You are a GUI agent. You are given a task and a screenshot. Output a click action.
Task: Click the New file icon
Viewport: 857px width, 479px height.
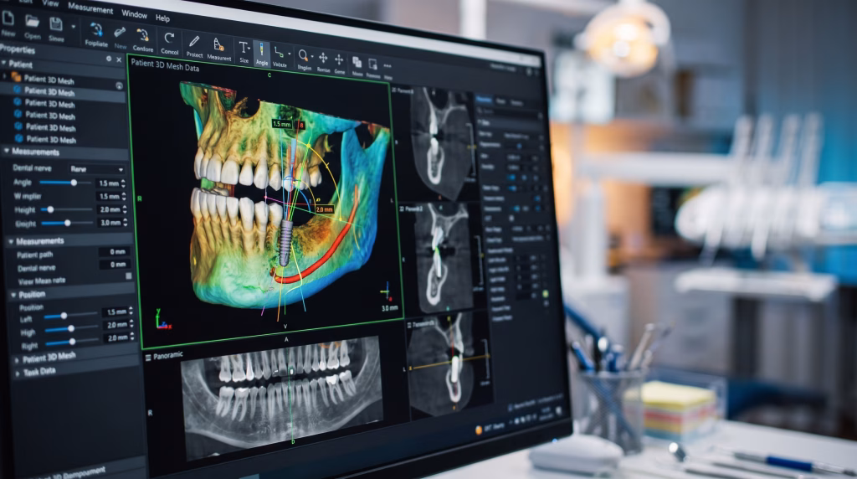(x=8, y=19)
